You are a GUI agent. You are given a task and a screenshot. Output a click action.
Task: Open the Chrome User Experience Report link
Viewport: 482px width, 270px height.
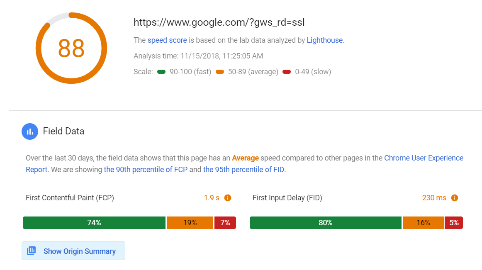pyautogui.click(x=423, y=158)
